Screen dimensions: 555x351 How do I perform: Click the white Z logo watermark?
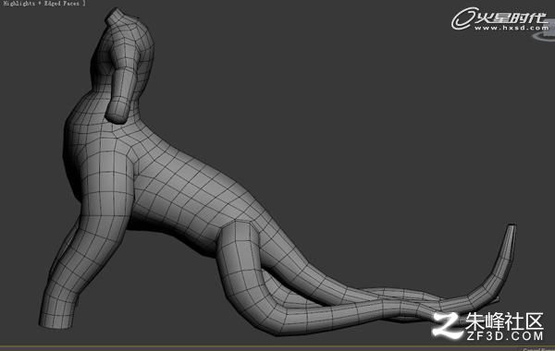447,325
